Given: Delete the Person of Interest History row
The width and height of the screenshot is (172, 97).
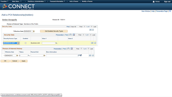Looking at the screenshot, I should tap(93, 56).
